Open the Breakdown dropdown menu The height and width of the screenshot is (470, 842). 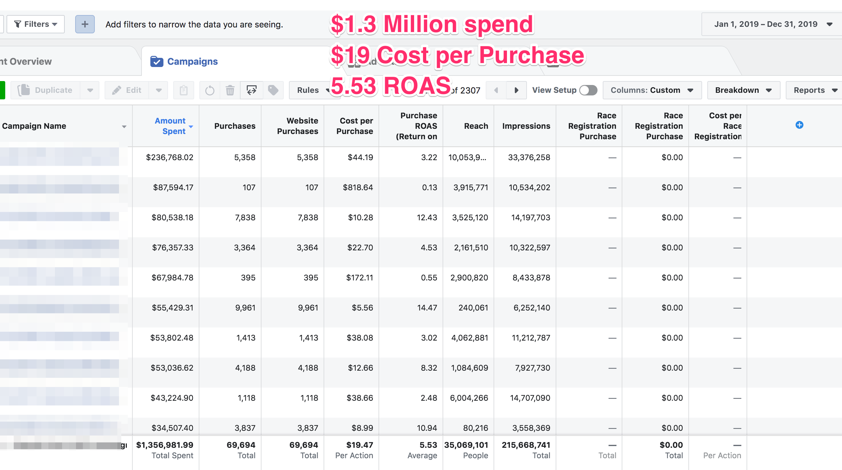743,90
